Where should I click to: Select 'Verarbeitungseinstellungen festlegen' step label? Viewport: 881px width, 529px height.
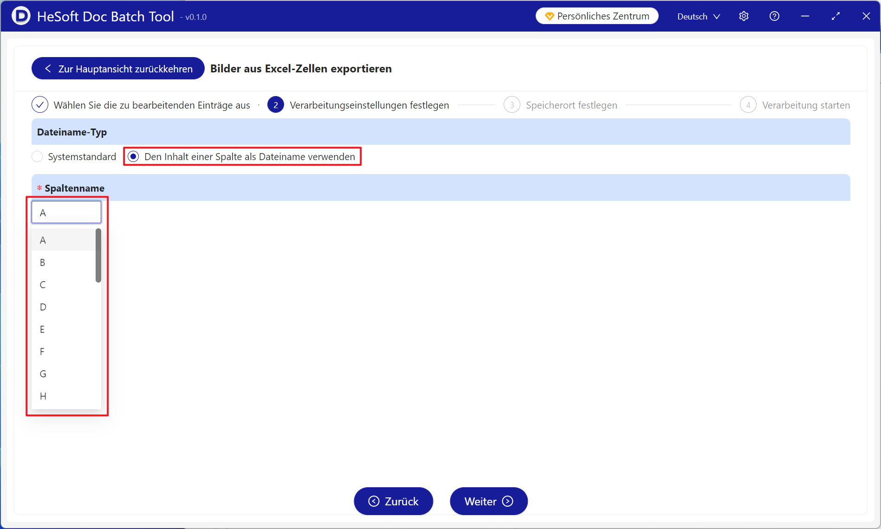click(369, 105)
